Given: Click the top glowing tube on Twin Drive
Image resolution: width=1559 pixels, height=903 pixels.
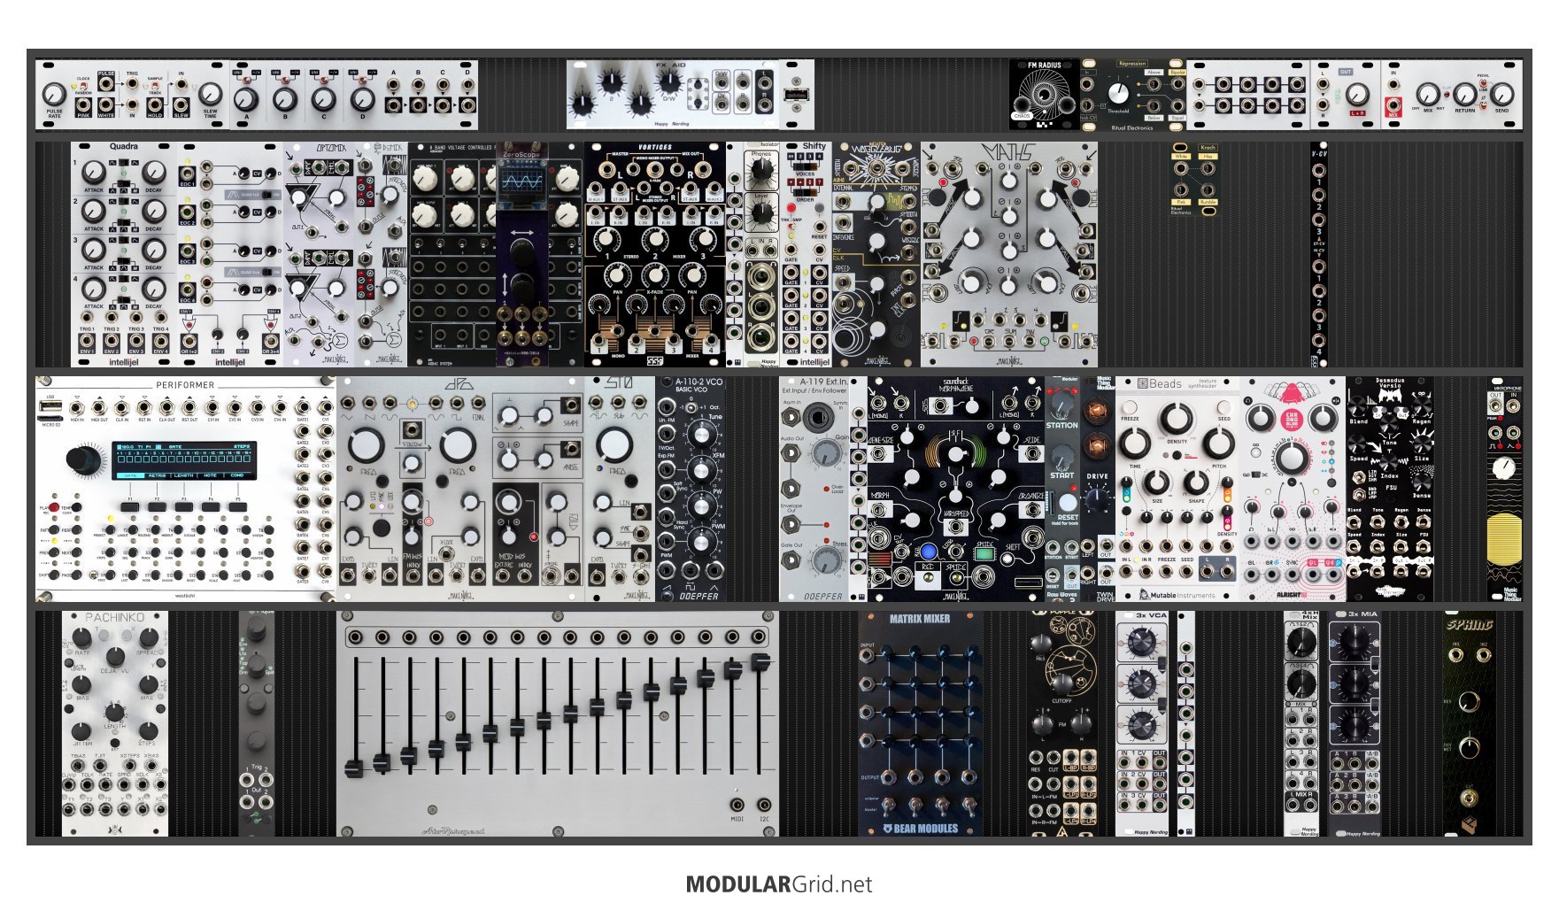Looking at the screenshot, I should (1097, 412).
